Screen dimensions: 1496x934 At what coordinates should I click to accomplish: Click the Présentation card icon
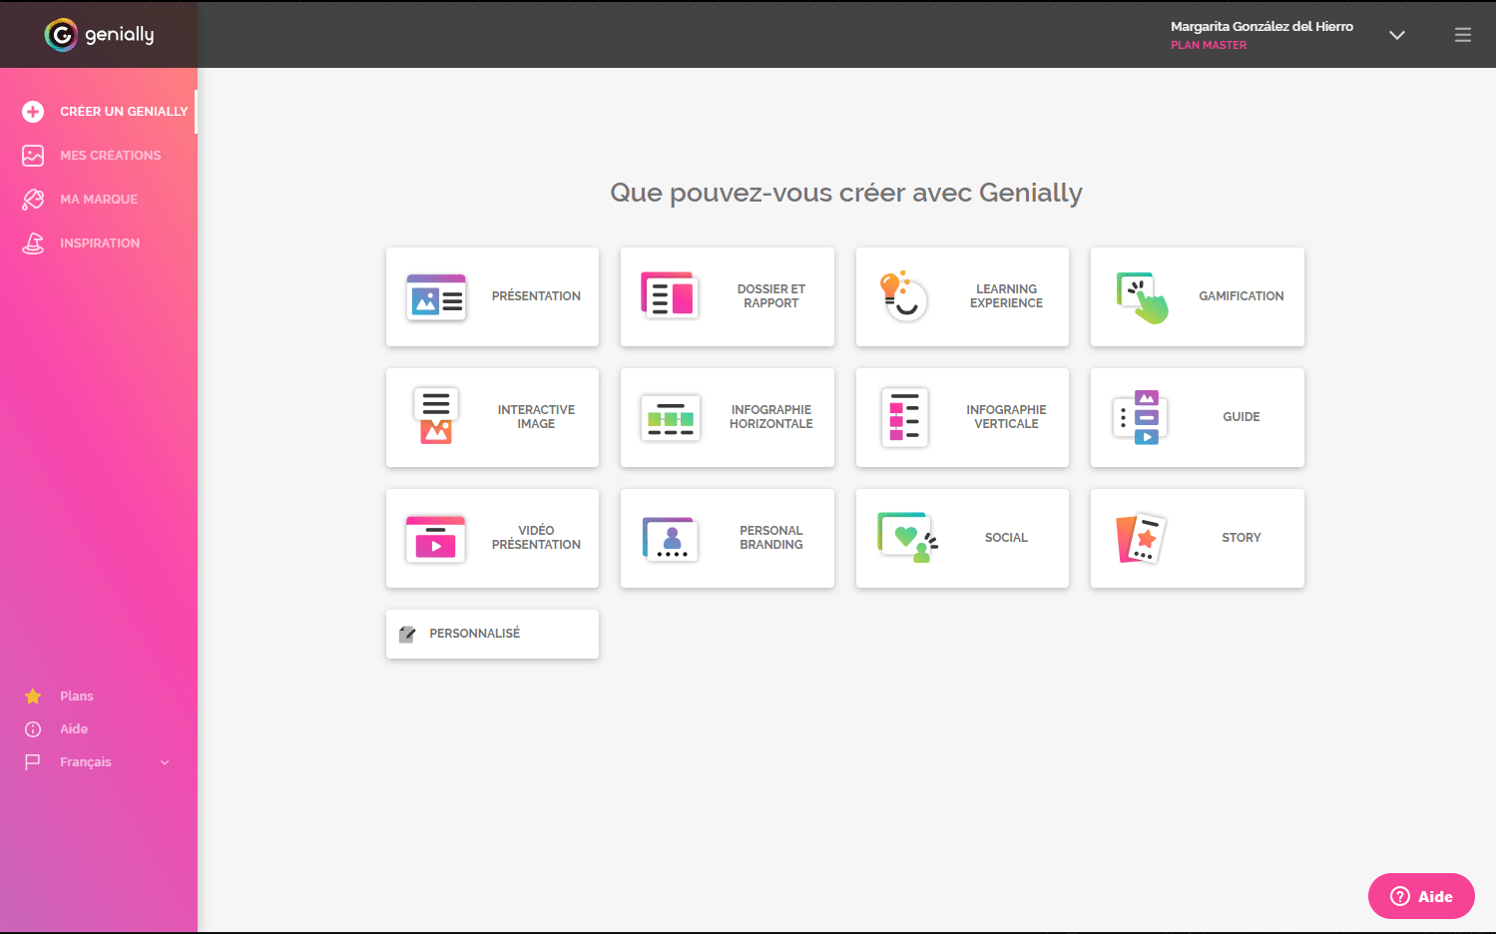[435, 296]
